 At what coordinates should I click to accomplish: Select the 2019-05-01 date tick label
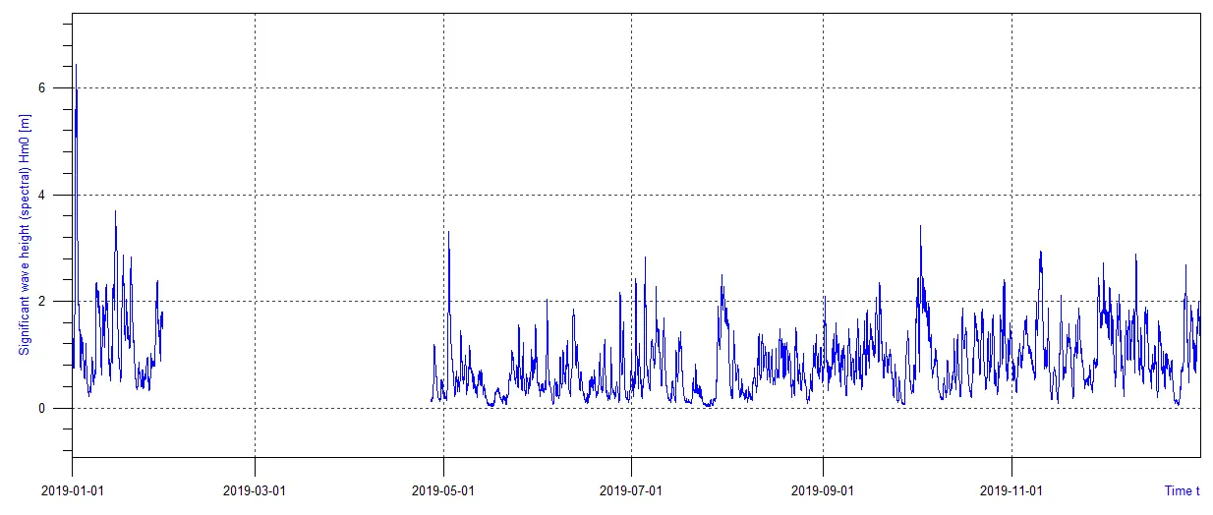click(443, 490)
